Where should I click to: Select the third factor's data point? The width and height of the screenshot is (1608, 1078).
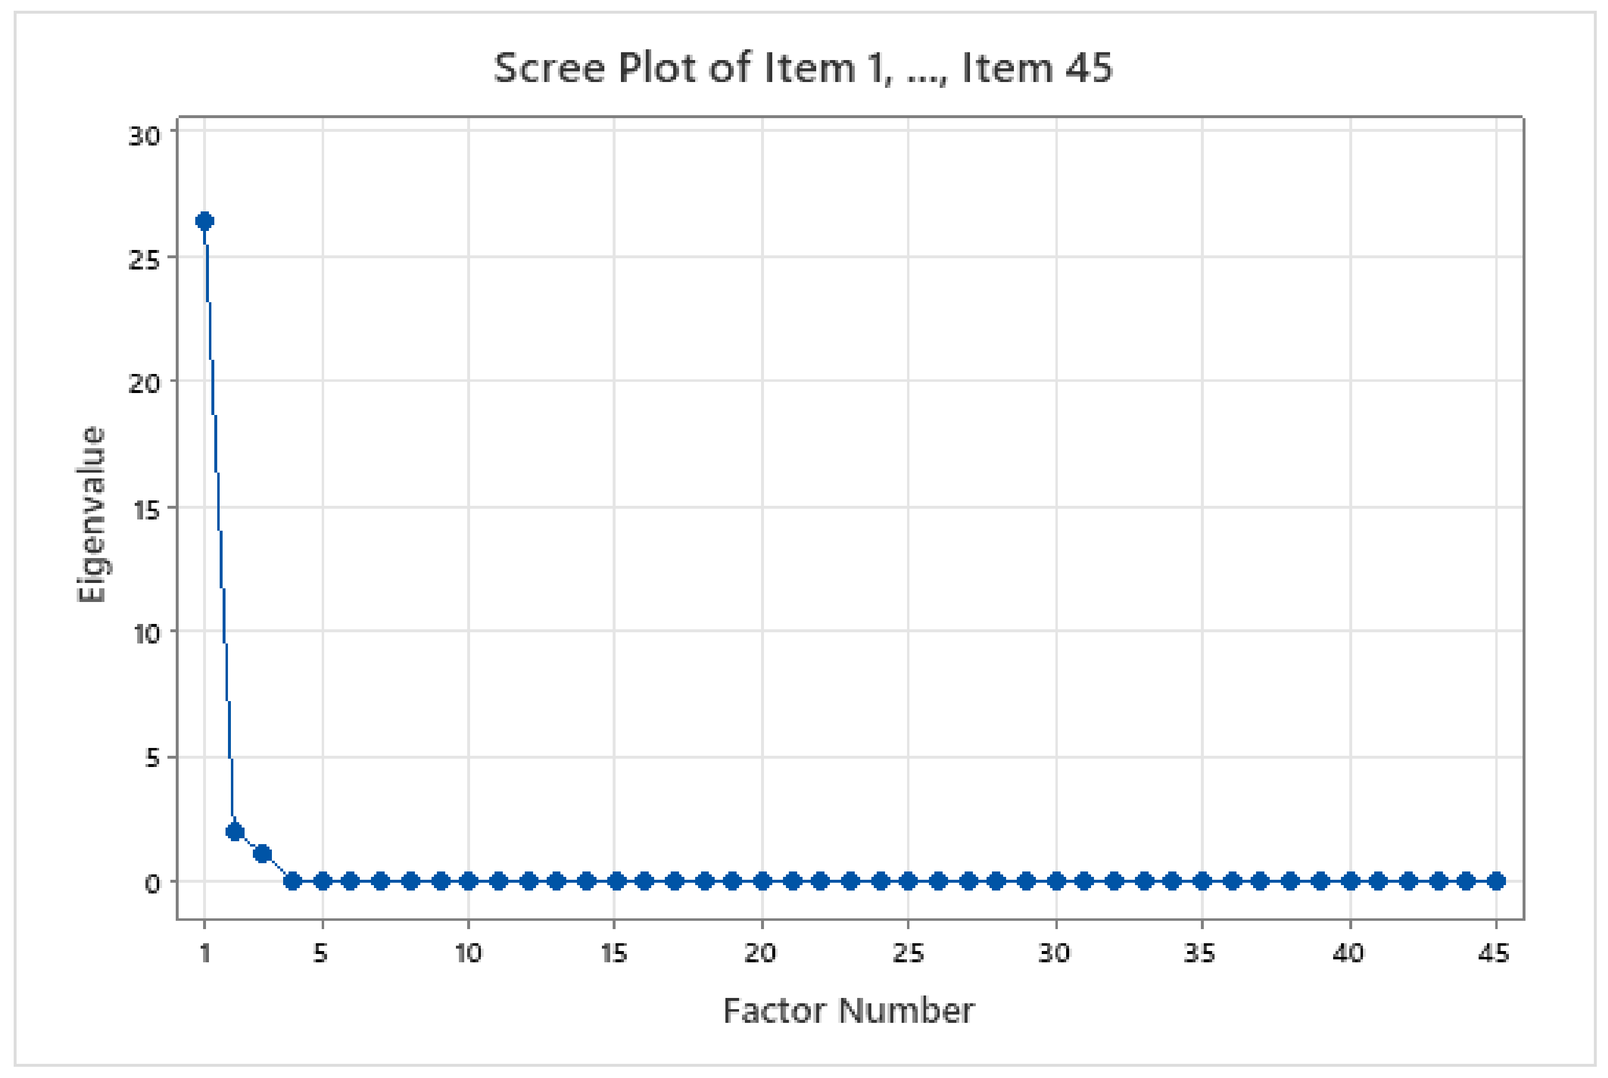pos(262,854)
